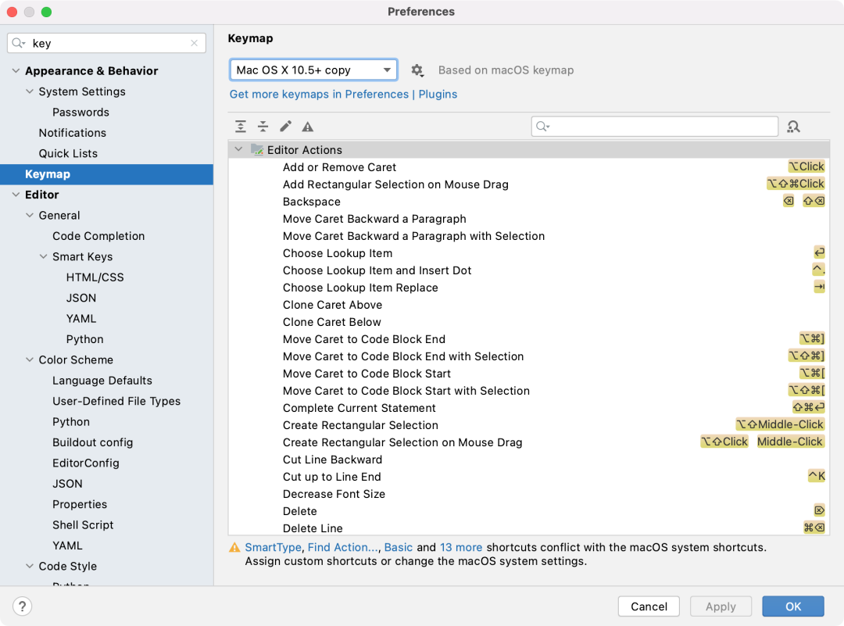
Task: Open the SmartType conflict link
Action: (x=273, y=547)
